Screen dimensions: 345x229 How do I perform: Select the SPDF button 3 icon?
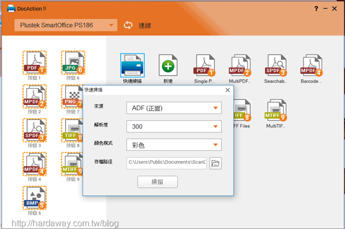click(x=34, y=130)
